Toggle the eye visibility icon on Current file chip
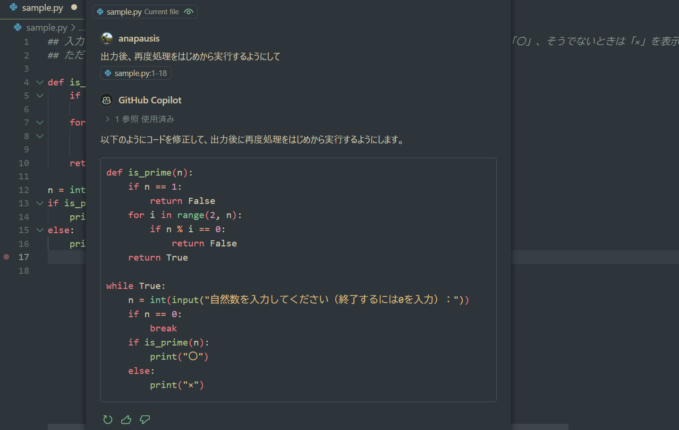Image resolution: width=679 pixels, height=430 pixels. pos(189,11)
